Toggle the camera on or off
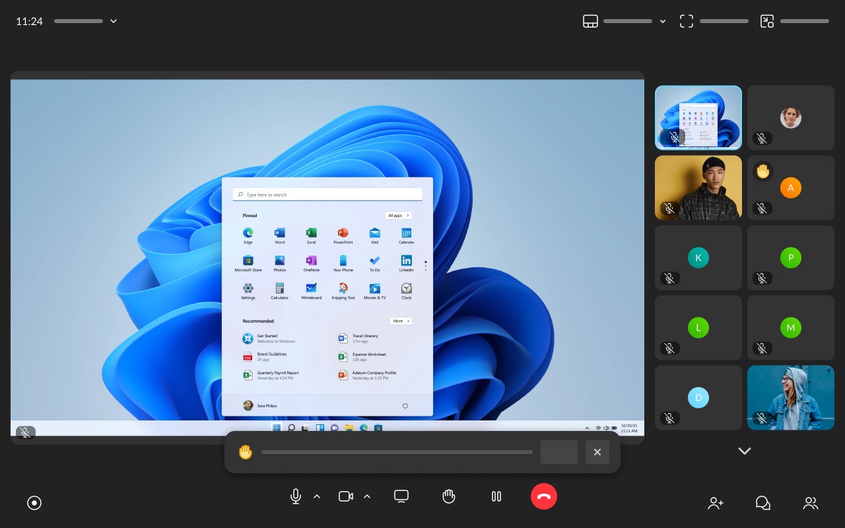This screenshot has height=528, width=845. pyautogui.click(x=345, y=496)
